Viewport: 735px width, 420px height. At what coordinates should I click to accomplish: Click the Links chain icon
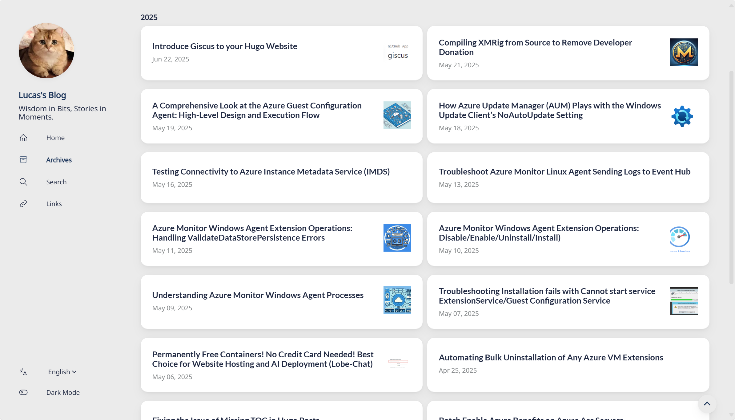[23, 204]
